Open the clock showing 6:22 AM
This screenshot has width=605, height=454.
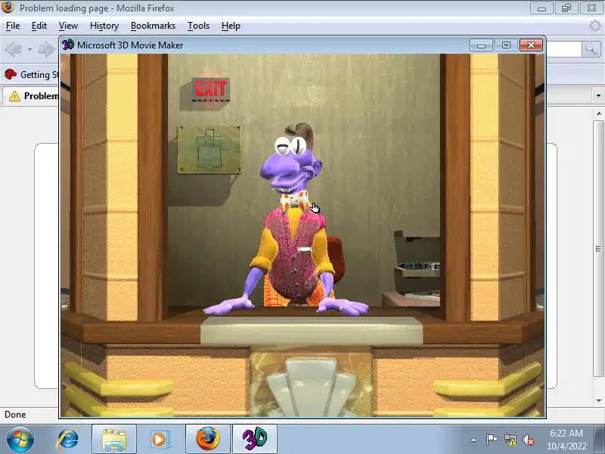(566, 440)
